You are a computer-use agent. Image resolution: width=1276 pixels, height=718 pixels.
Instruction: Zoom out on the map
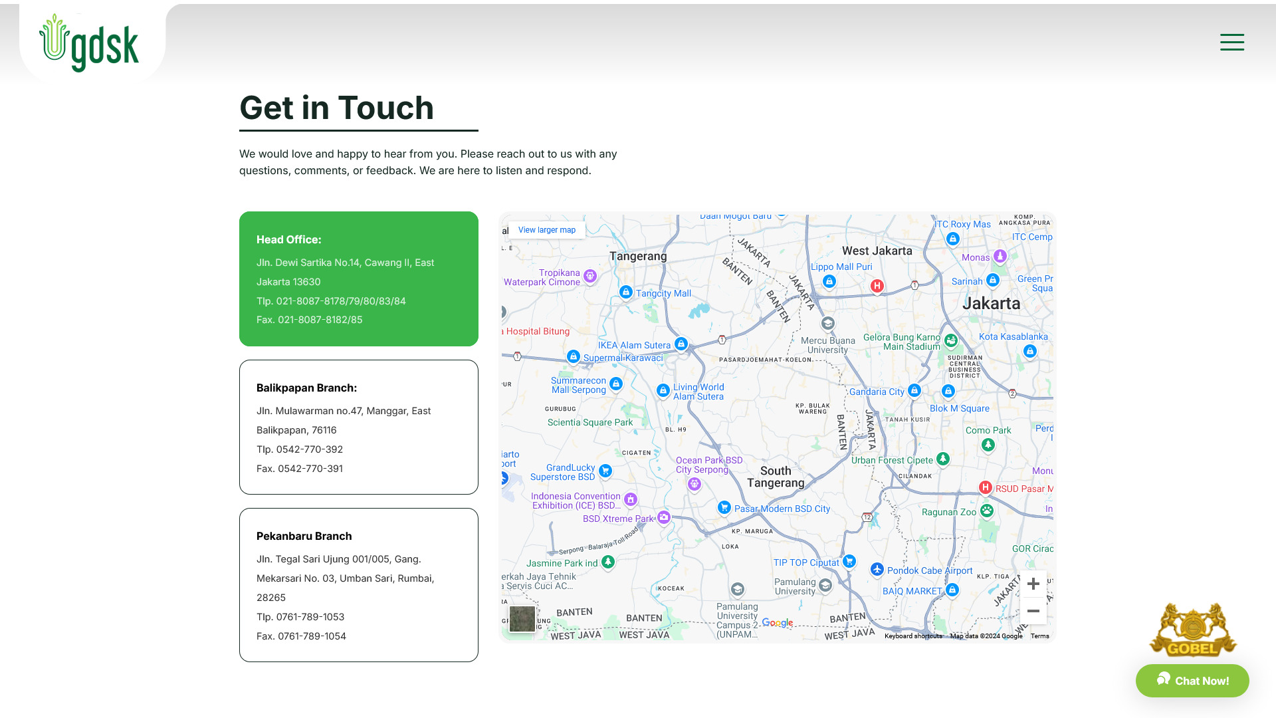[1033, 611]
